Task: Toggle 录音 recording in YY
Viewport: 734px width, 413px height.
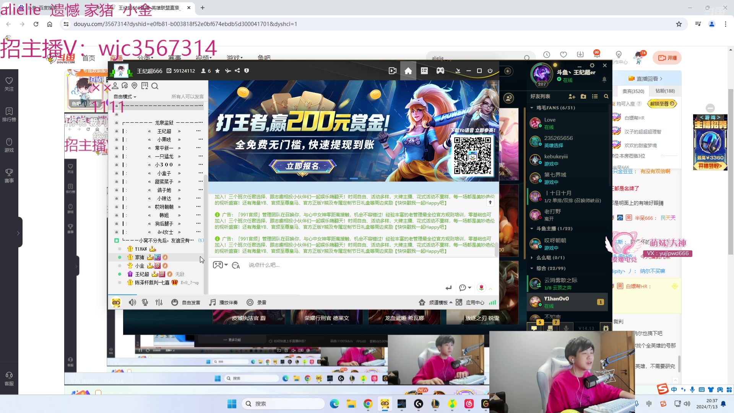Action: tap(257, 302)
